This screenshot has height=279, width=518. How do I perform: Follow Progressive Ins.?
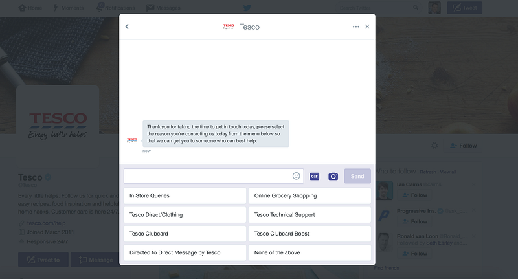[x=414, y=221]
